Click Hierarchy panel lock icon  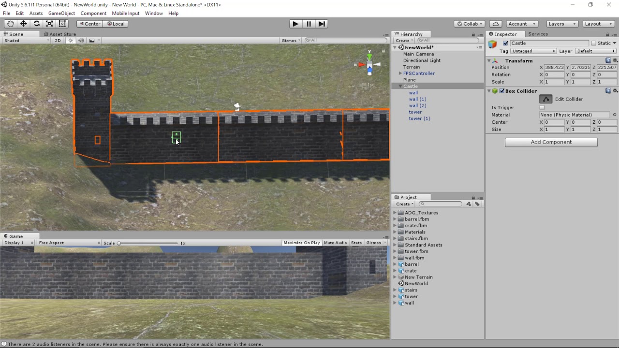473,35
